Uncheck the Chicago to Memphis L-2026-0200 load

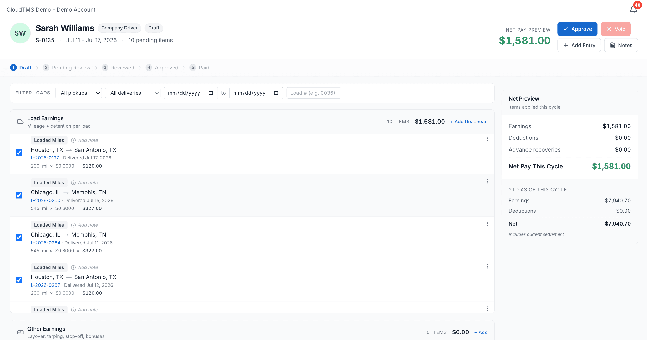[x=19, y=195]
